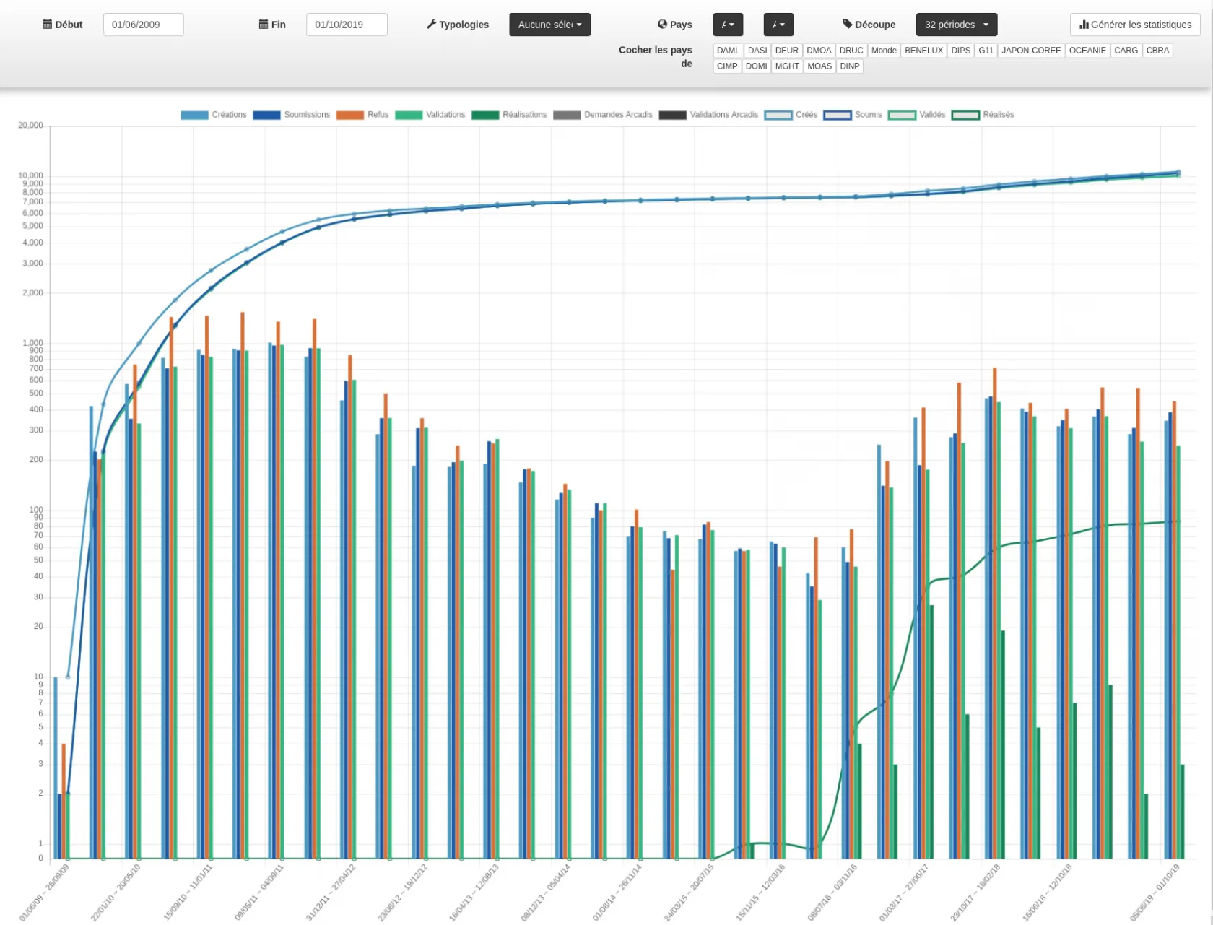Toggle Demandes Arcadis legend entry
Image resolution: width=1213 pixels, height=925 pixels.
pos(617,115)
